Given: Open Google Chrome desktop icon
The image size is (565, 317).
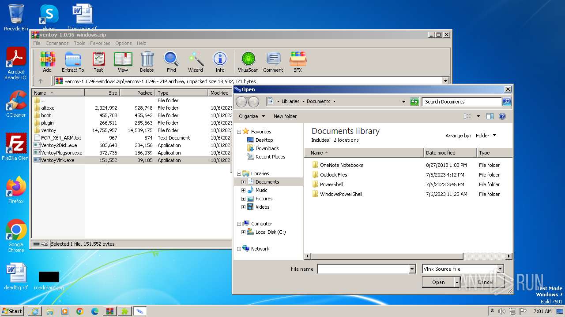Looking at the screenshot, I should [x=16, y=236].
